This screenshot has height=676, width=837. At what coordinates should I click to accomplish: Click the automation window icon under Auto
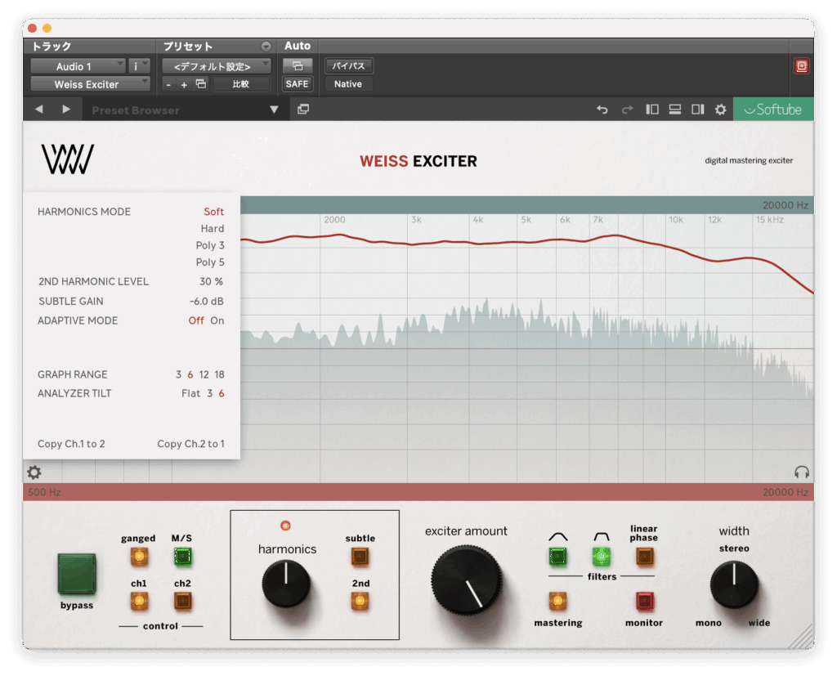pos(298,65)
